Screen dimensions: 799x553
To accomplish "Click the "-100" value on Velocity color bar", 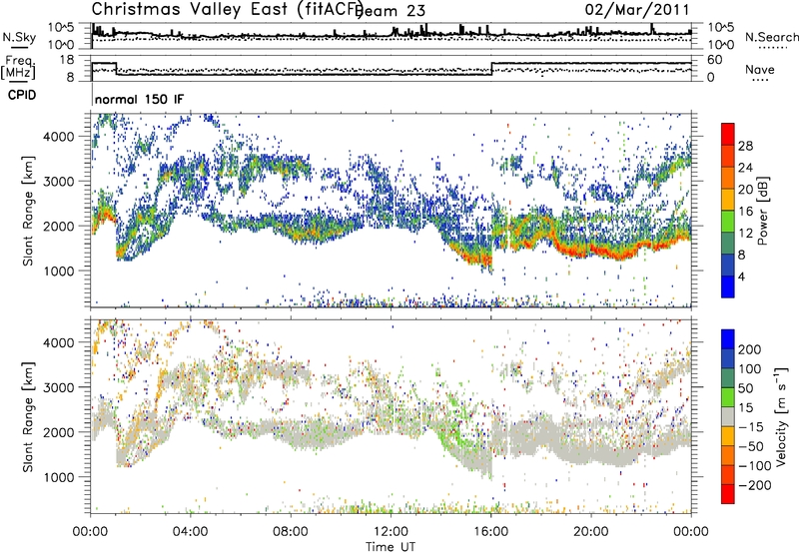I will [754, 466].
